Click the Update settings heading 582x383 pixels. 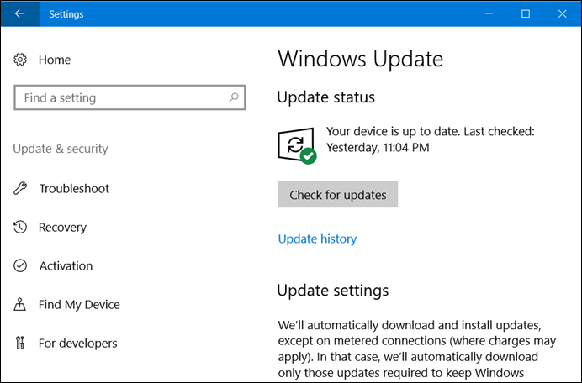tap(333, 291)
